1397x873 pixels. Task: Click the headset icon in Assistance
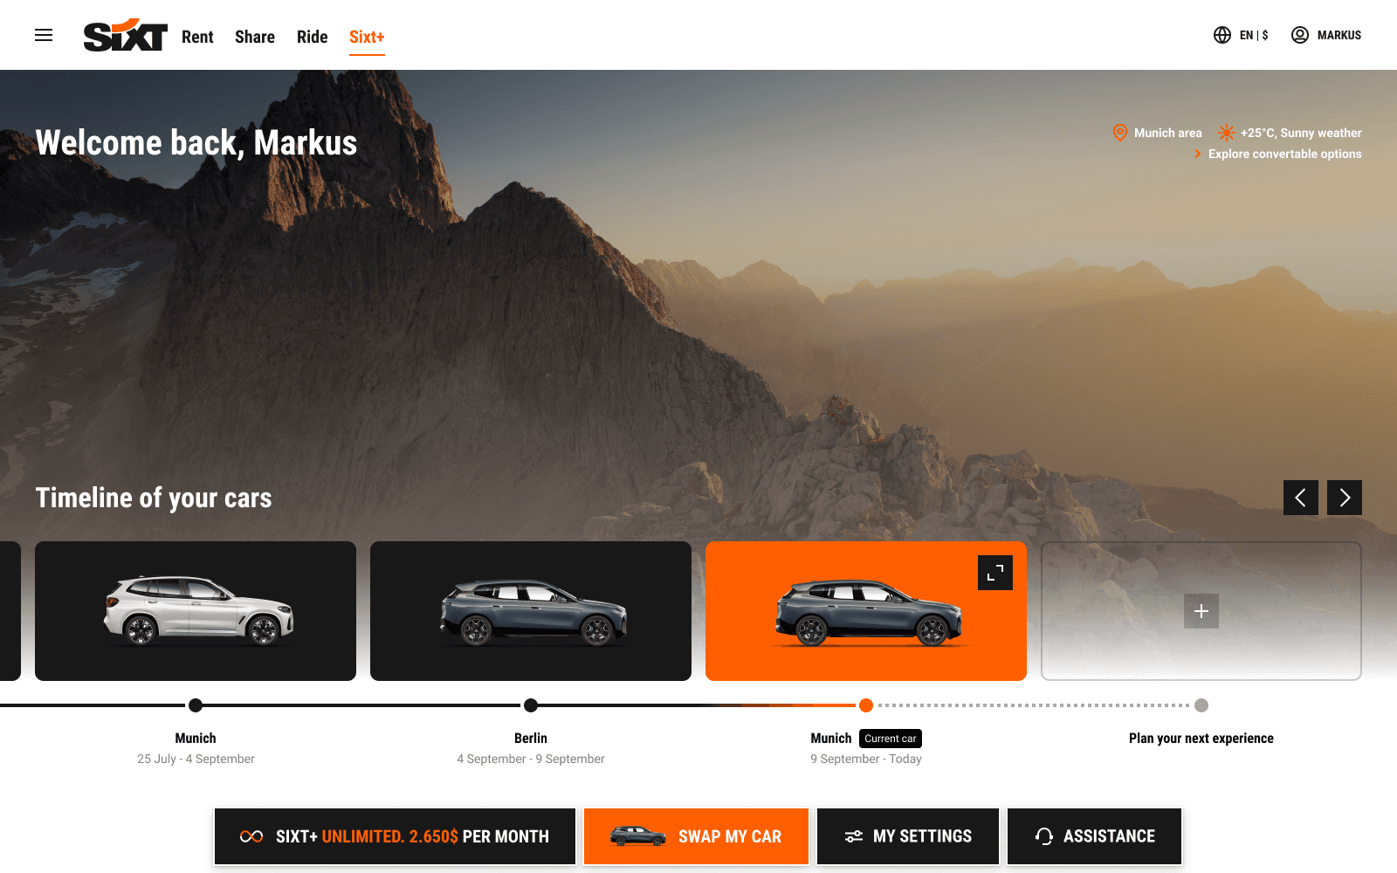coord(1044,836)
